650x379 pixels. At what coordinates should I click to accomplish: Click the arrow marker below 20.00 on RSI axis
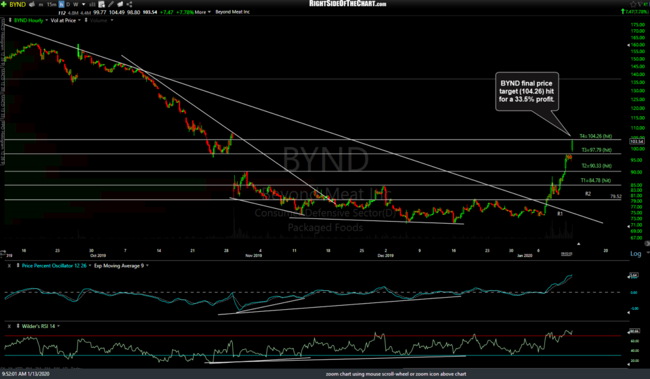[x=628, y=365]
